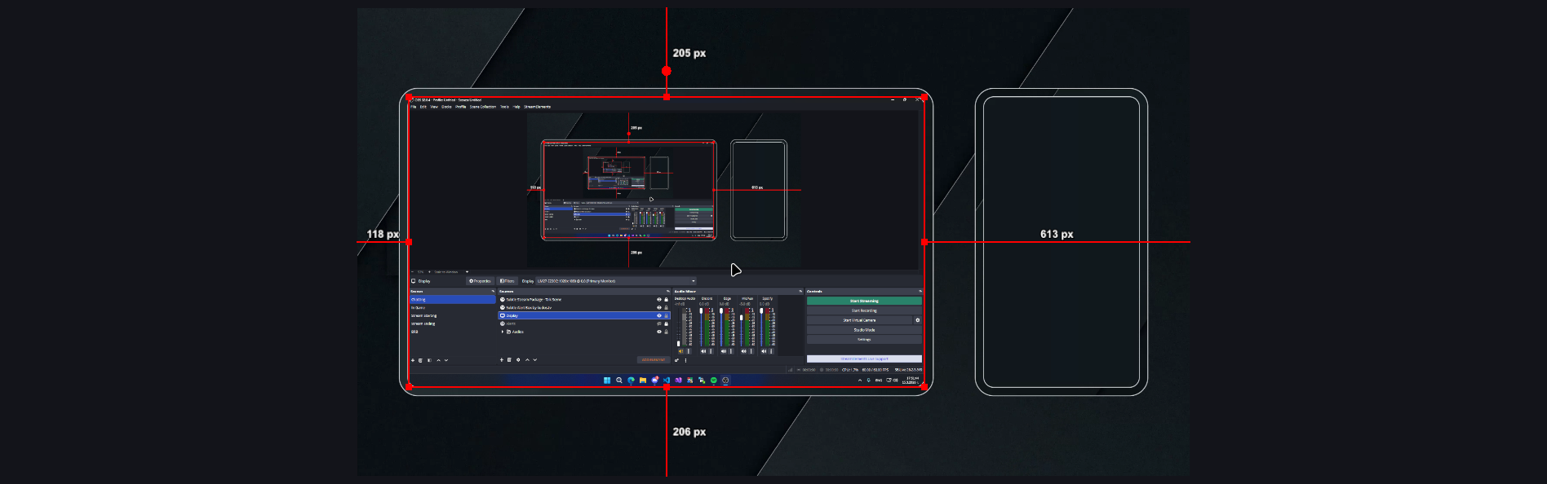Move the selected source down
Screen dimensions: 1547x484
535,360
